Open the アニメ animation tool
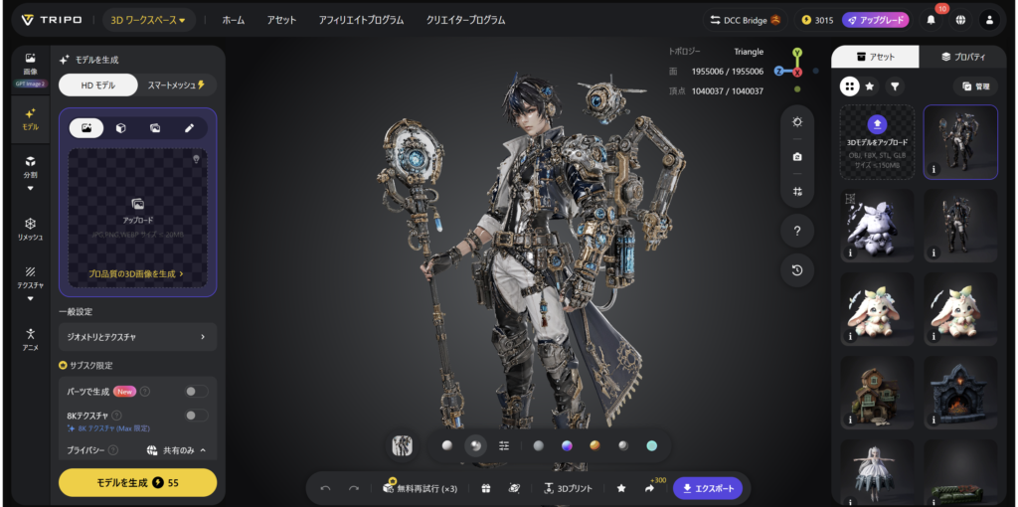 tap(30, 340)
